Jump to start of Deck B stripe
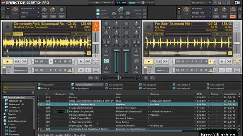The height and width of the screenshot is (136, 243). point(146,53)
